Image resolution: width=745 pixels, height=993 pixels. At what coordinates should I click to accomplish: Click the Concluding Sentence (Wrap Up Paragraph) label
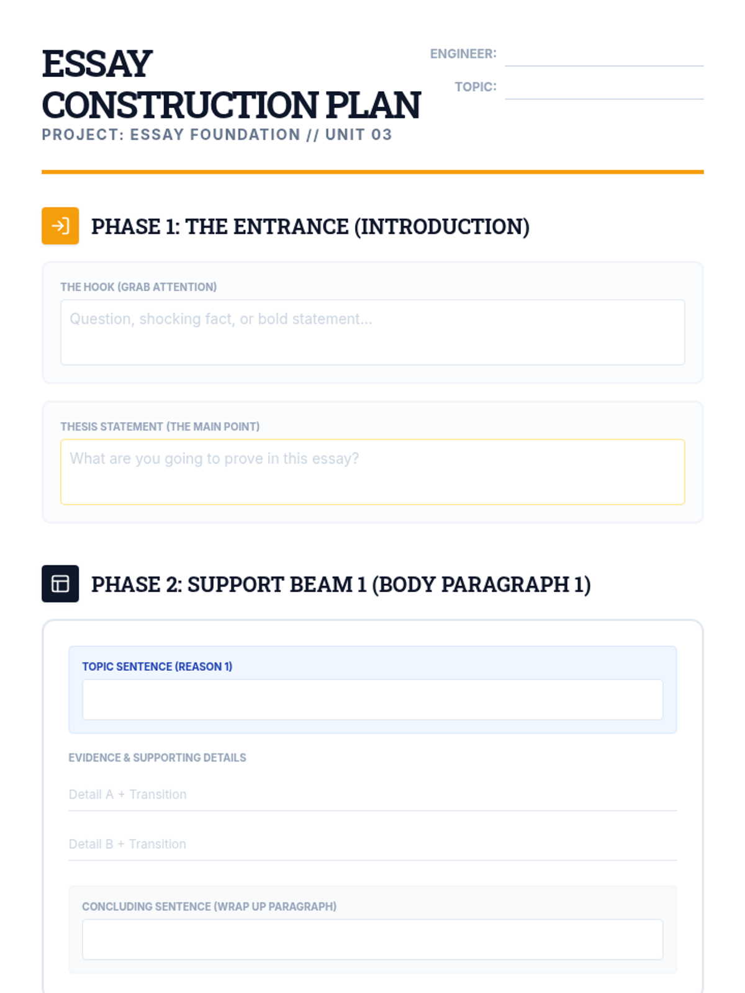coord(209,907)
